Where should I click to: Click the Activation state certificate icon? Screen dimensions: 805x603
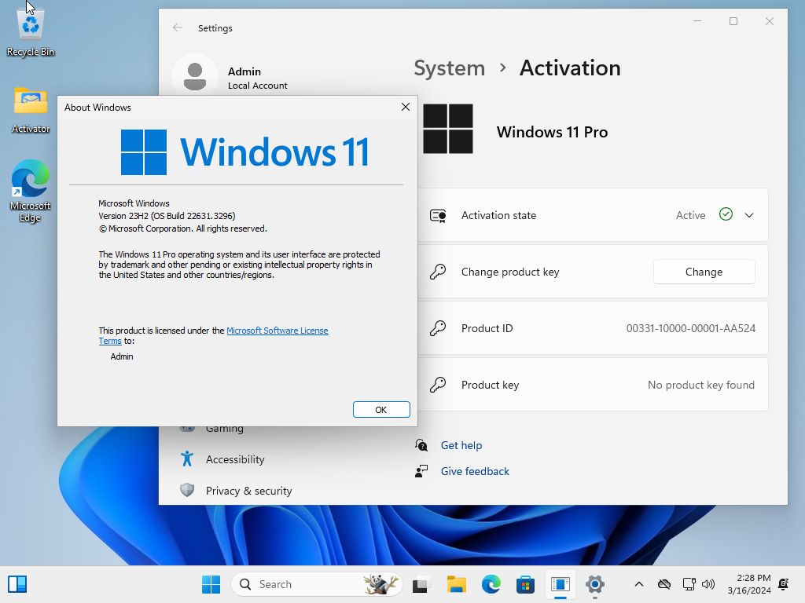click(x=438, y=215)
